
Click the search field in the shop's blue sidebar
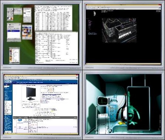[7, 87]
